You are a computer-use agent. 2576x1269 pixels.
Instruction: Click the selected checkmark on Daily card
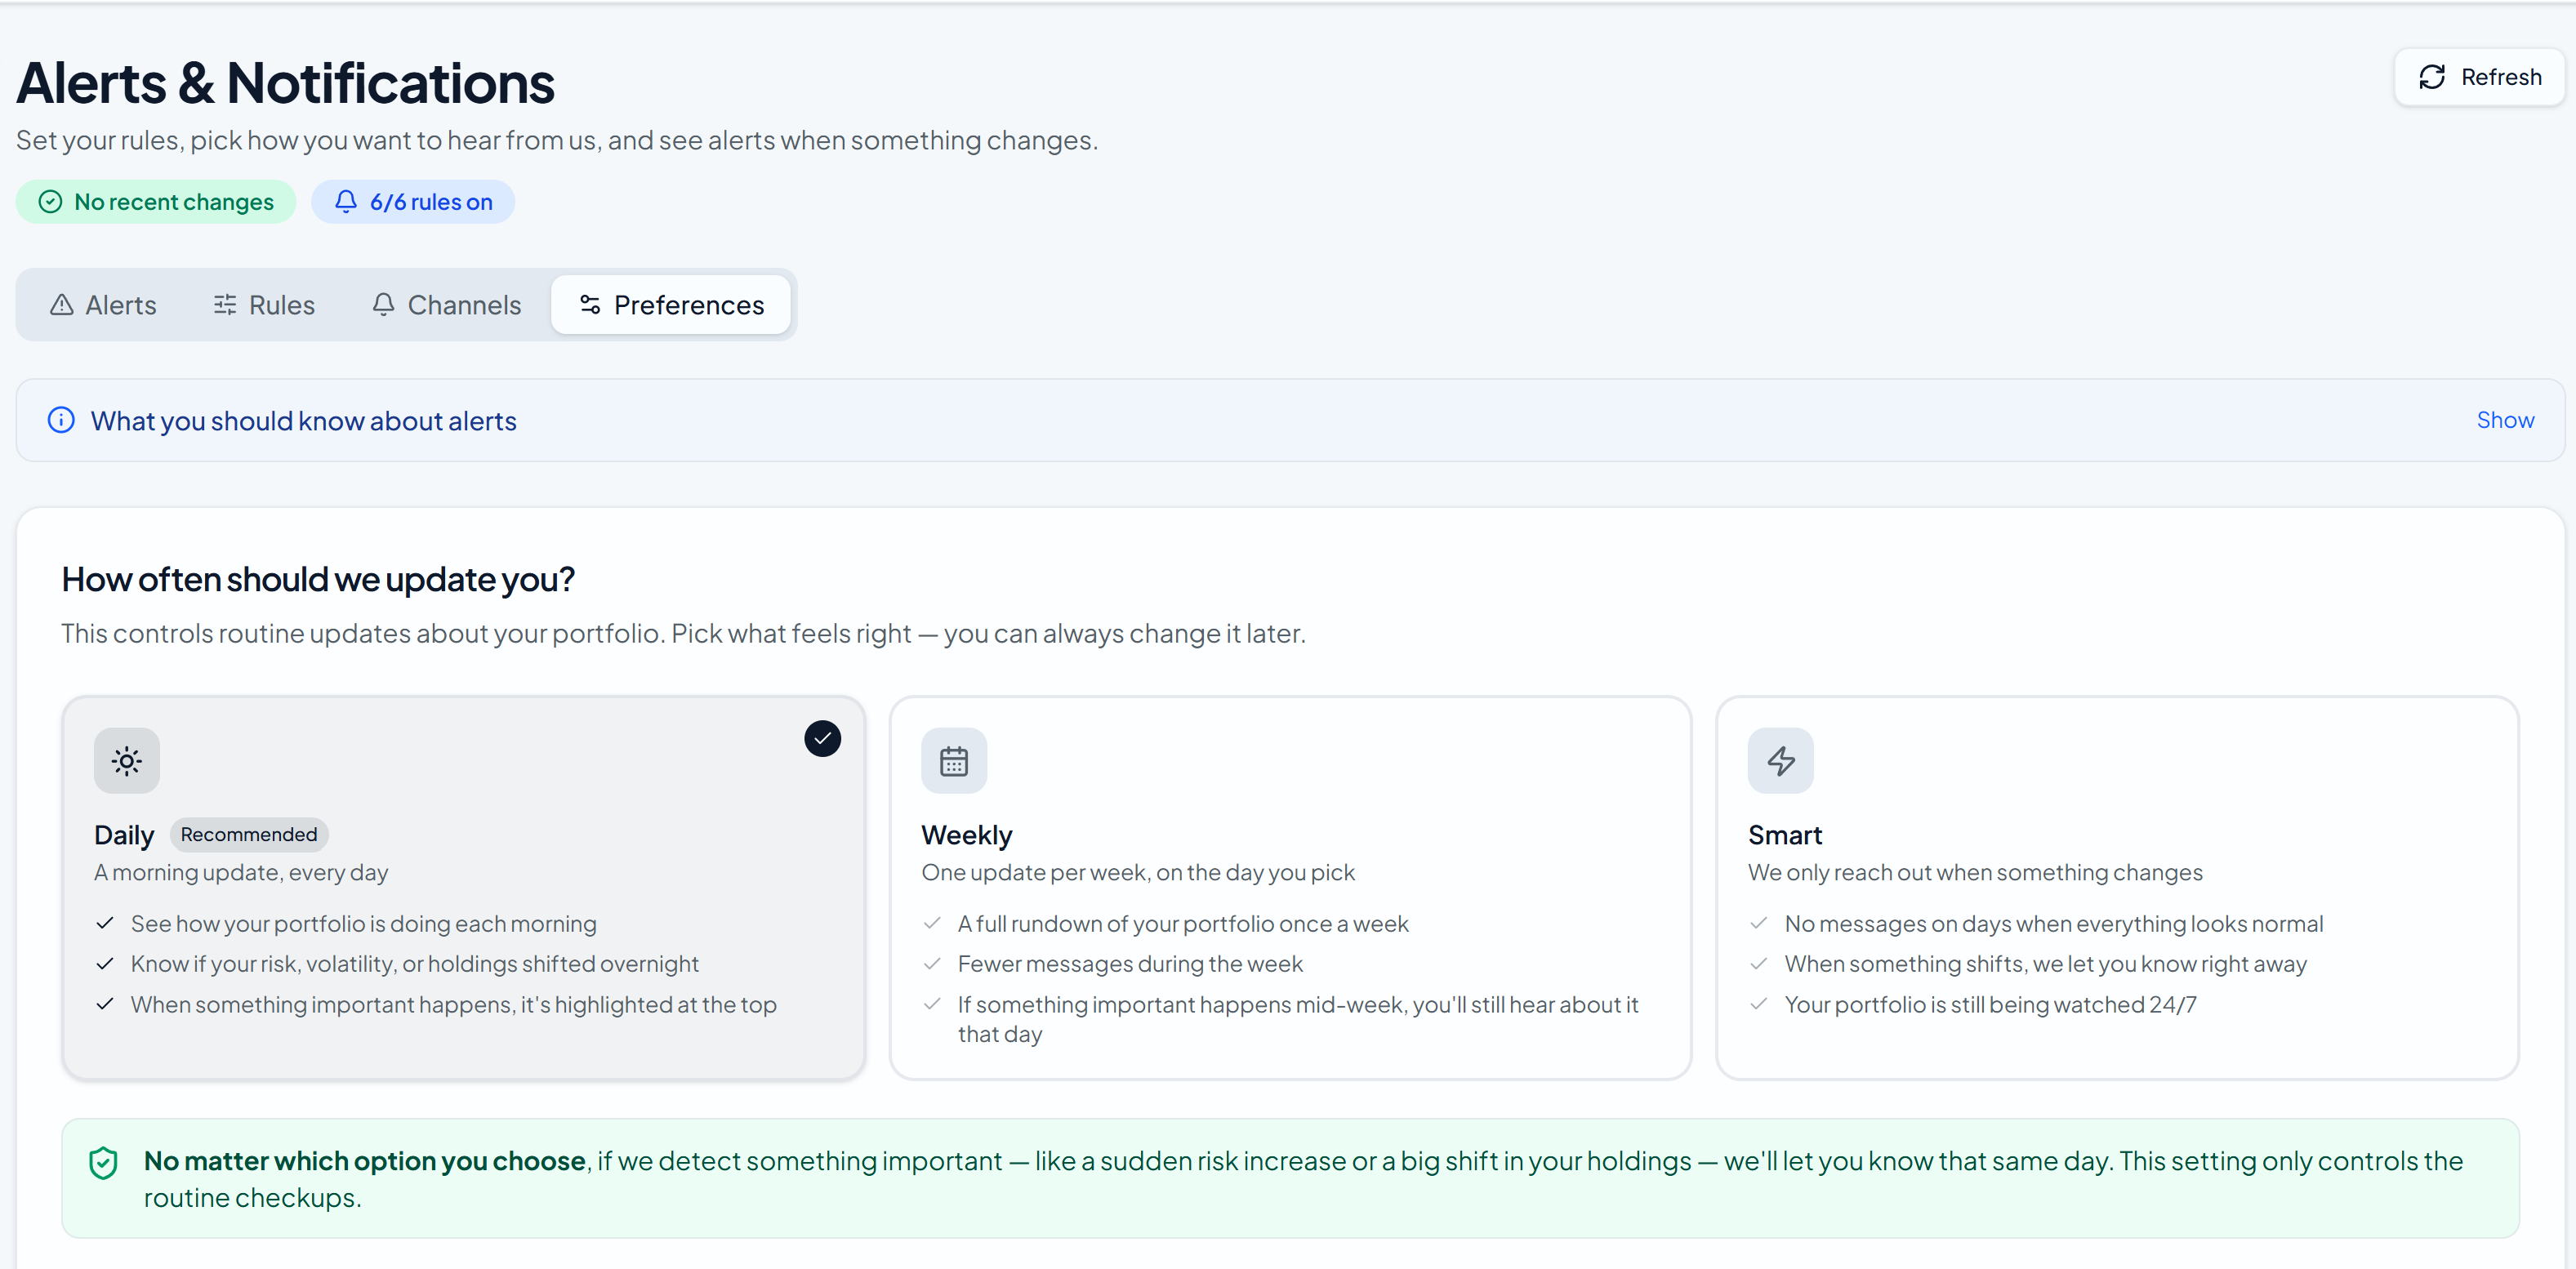[x=823, y=739]
